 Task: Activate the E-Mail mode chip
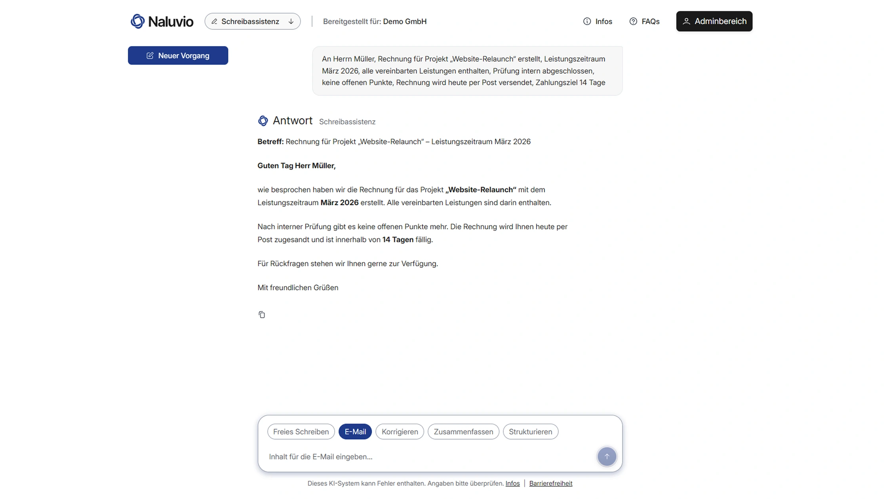[x=355, y=432]
